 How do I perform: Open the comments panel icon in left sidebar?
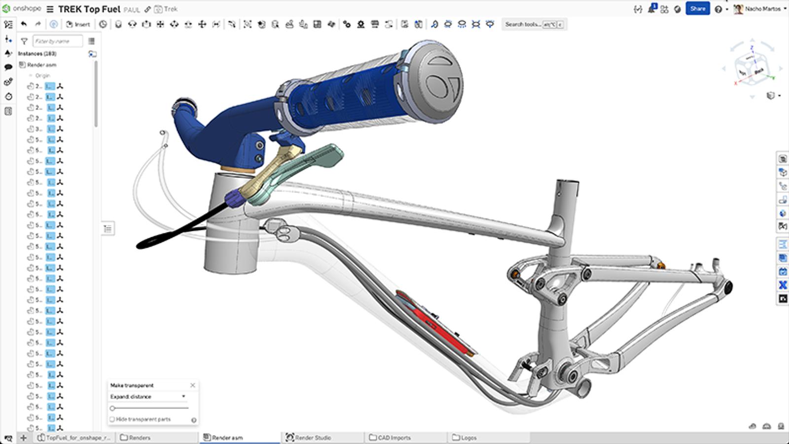[8, 67]
